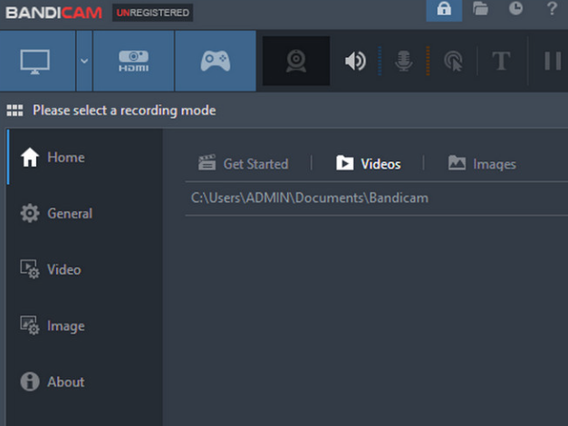Viewport: 568px width, 426px height.
Task: Click the pause recording button
Action: 553,61
